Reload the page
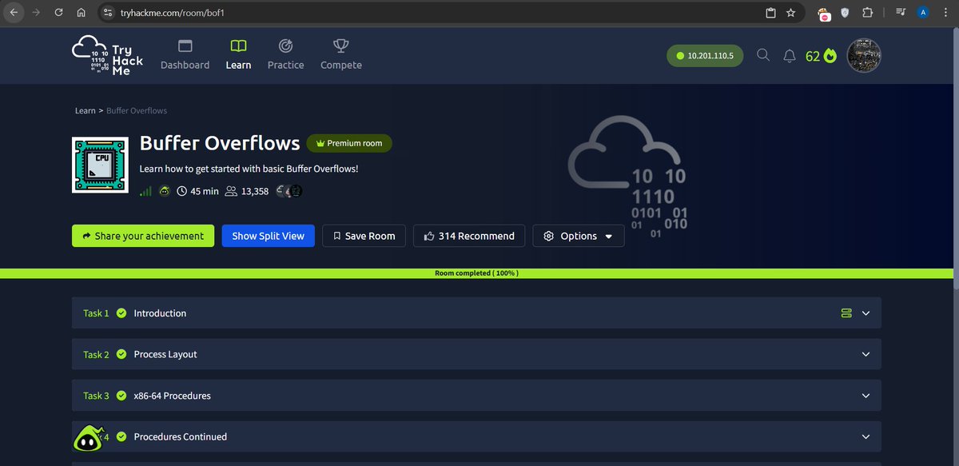The height and width of the screenshot is (466, 959). click(58, 13)
